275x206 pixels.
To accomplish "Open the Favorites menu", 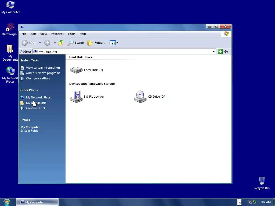I will pos(57,34).
